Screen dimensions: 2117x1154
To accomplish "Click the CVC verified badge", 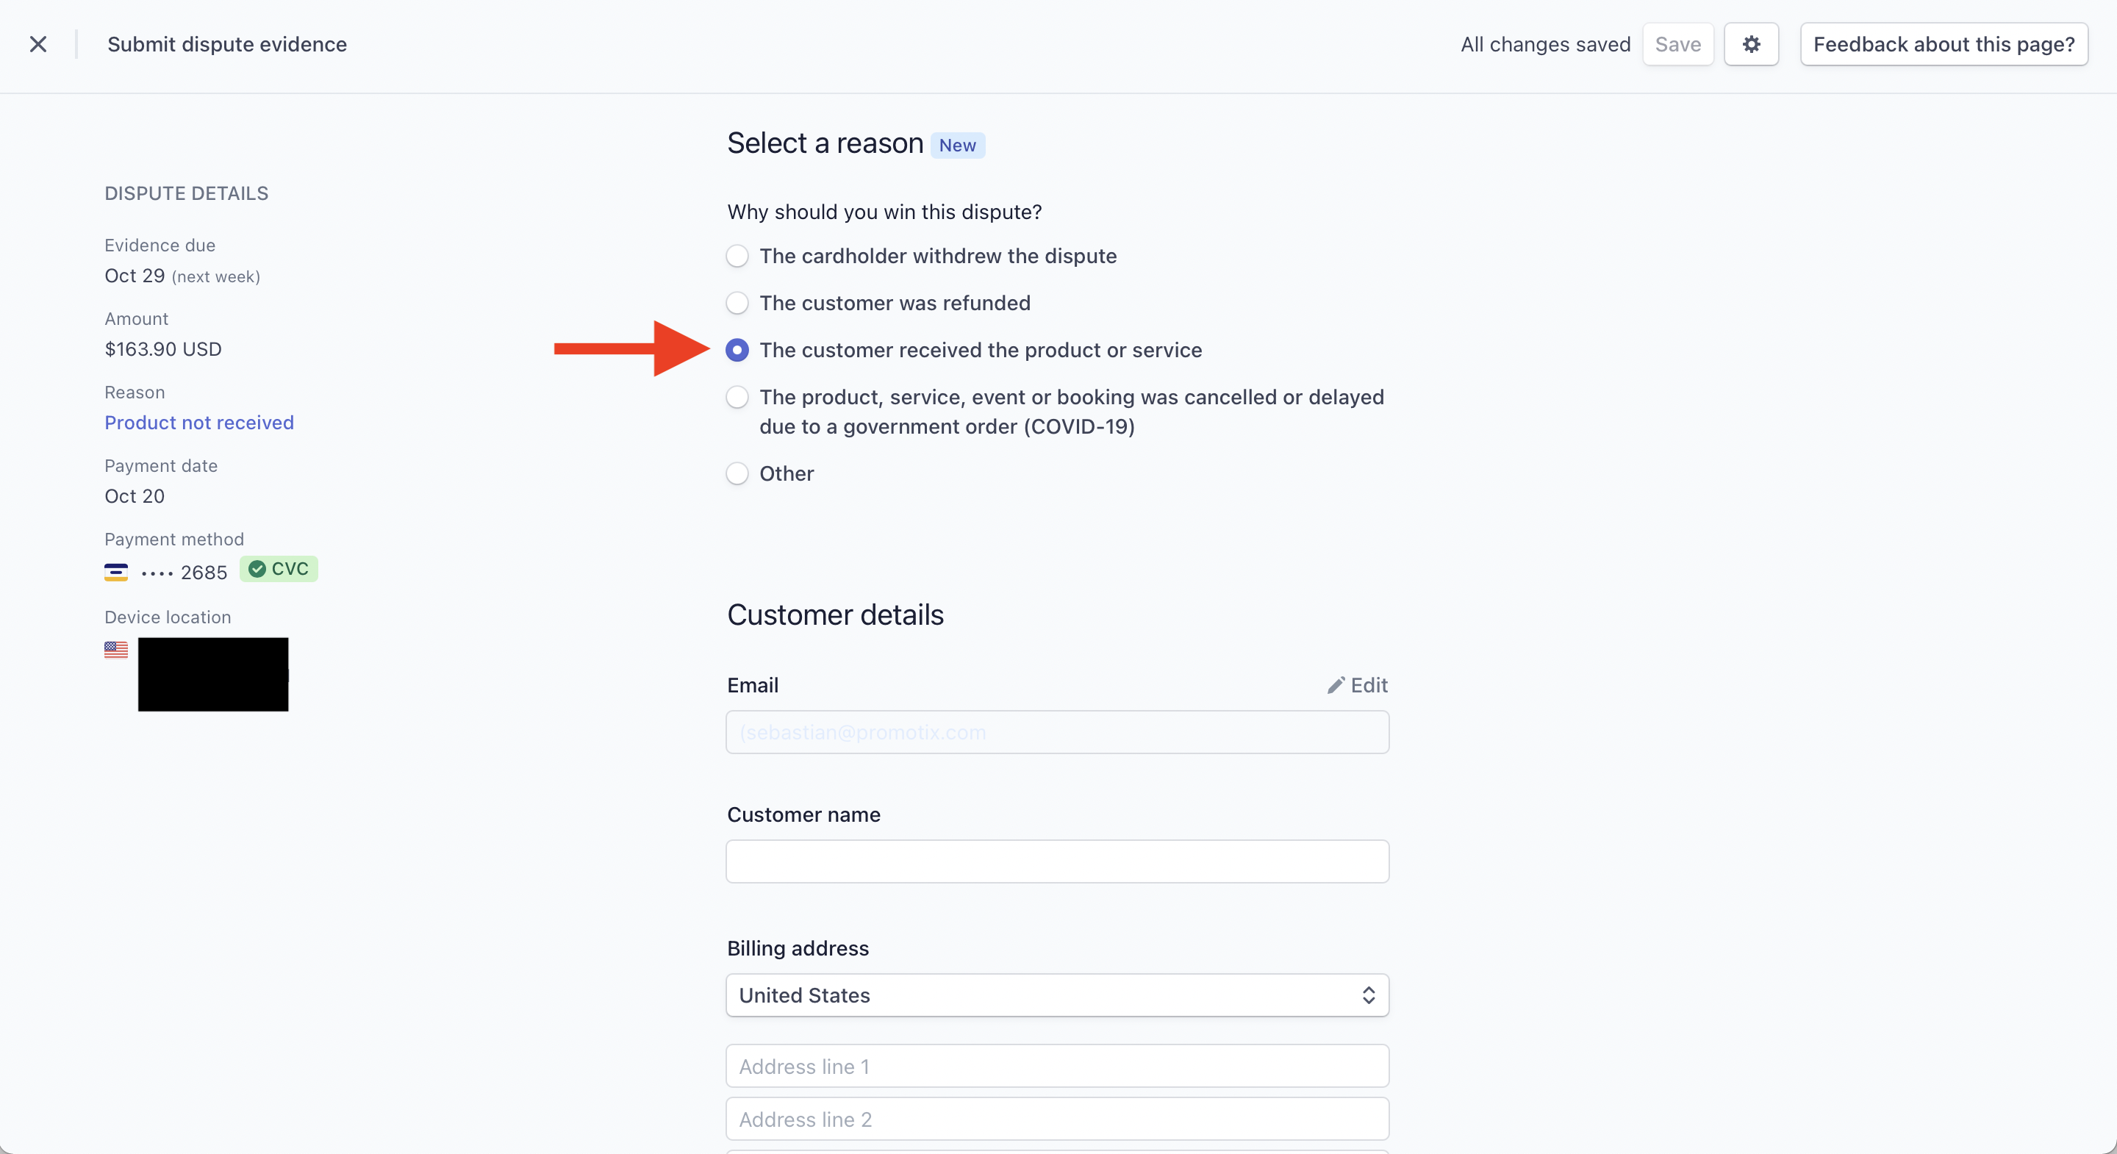I will [278, 568].
